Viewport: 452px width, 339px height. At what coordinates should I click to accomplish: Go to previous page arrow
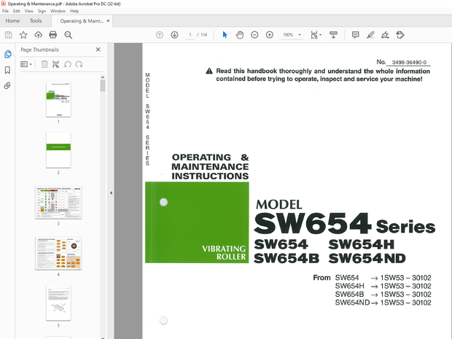160,35
